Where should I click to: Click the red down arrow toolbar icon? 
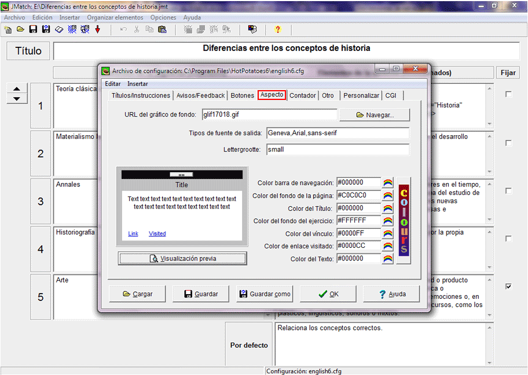point(97,29)
